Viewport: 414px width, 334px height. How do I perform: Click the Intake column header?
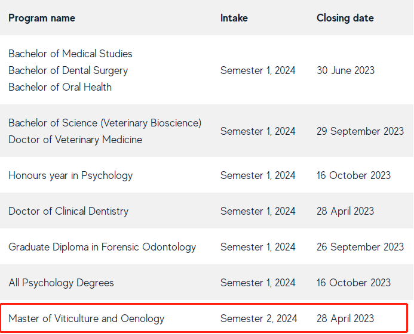coord(234,18)
